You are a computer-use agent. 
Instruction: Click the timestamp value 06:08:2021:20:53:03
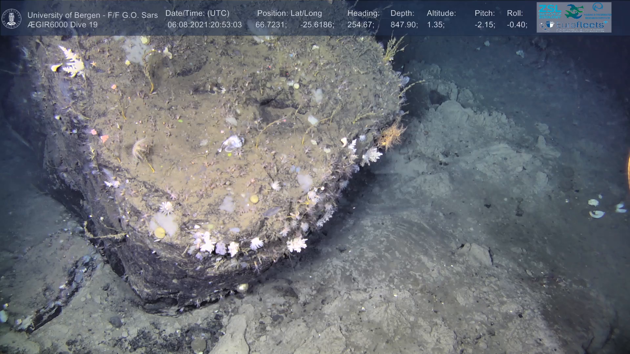pyautogui.click(x=204, y=25)
